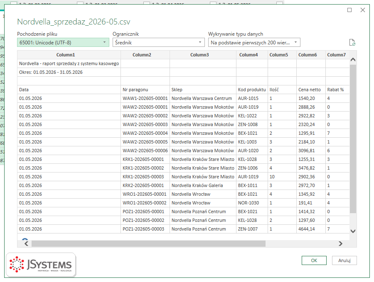
Task: Open the Pochodzenie pliku encoding dropdown
Action: point(63,43)
